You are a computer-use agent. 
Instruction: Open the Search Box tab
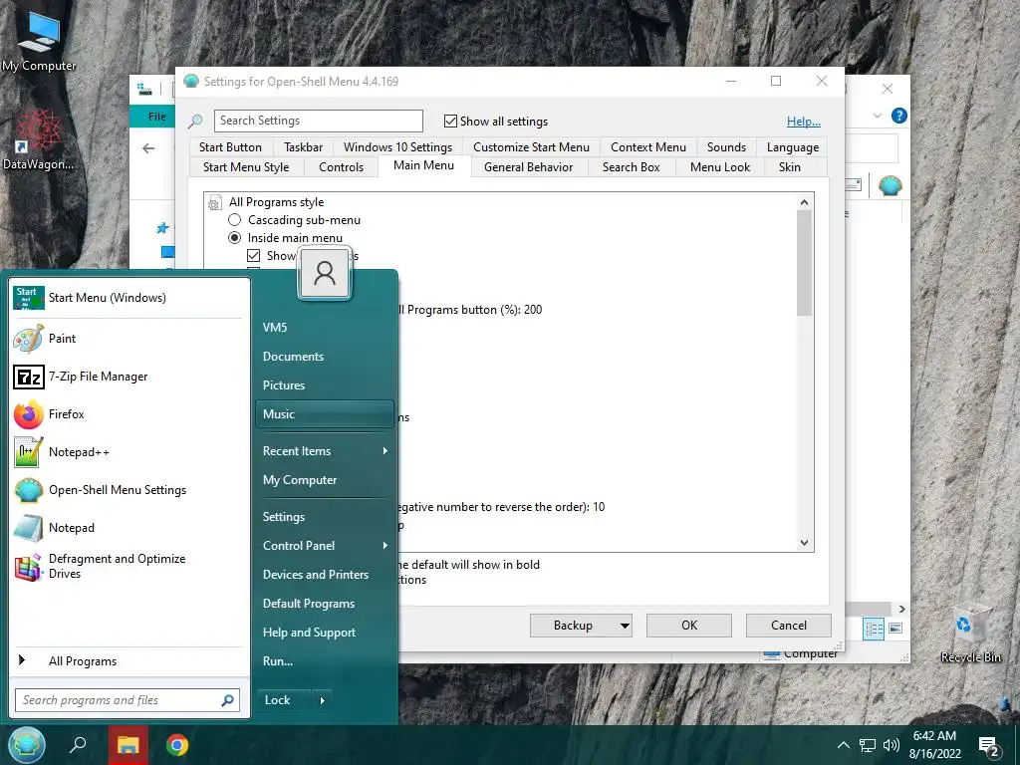pyautogui.click(x=631, y=167)
